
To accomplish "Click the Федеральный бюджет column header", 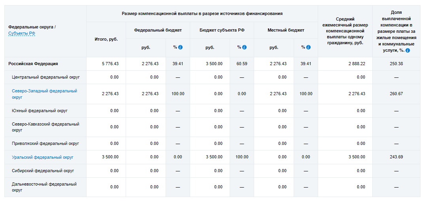I will pyautogui.click(x=158, y=30).
